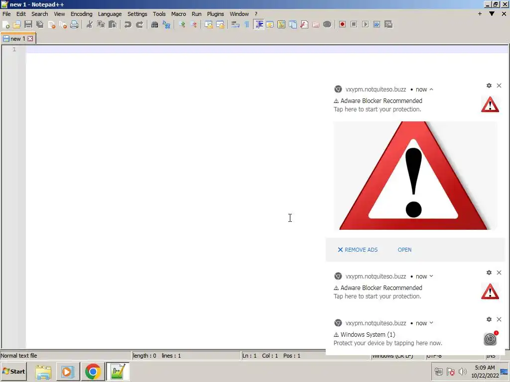Save the current file using toolbar
510x382 pixels.
click(28, 25)
